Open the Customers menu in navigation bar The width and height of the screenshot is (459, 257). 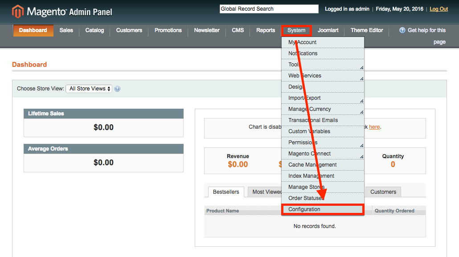[129, 30]
